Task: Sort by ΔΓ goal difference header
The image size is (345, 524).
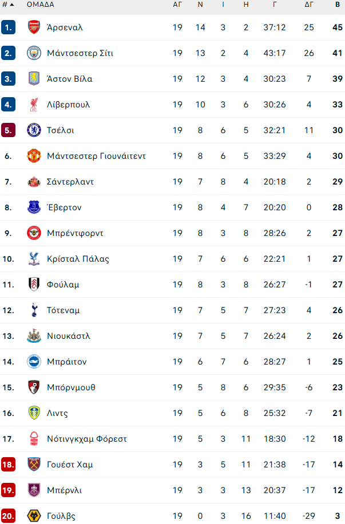Action: coord(308,4)
